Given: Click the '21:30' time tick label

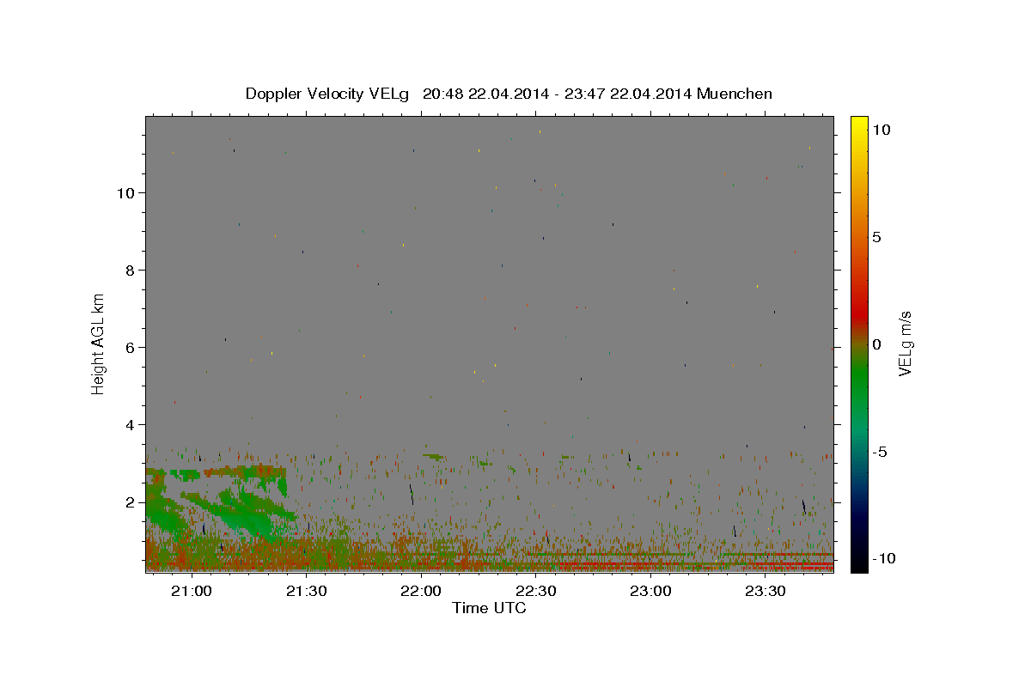Looking at the screenshot, I should click(306, 592).
